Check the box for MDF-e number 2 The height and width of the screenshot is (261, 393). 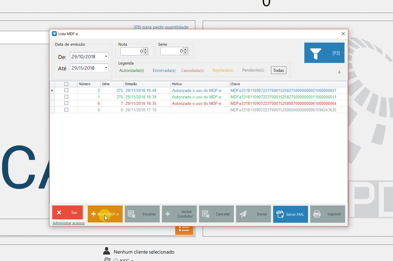66,90
